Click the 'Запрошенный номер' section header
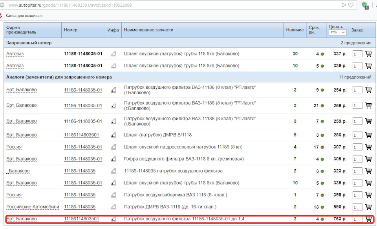The image size is (377, 229). (x=29, y=43)
